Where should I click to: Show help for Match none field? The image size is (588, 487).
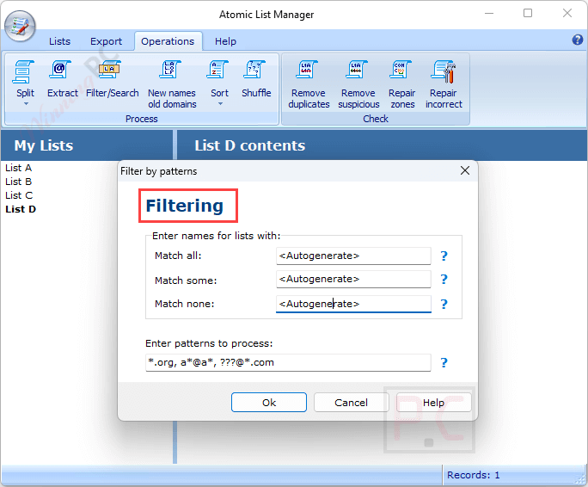(444, 304)
